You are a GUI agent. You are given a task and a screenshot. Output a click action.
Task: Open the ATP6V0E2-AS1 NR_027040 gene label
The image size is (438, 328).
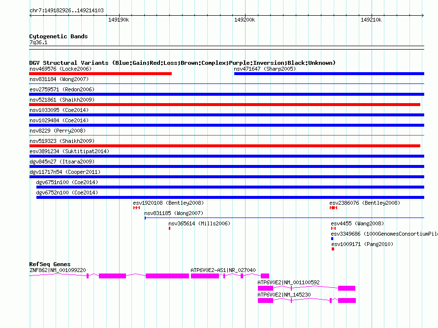(x=223, y=270)
